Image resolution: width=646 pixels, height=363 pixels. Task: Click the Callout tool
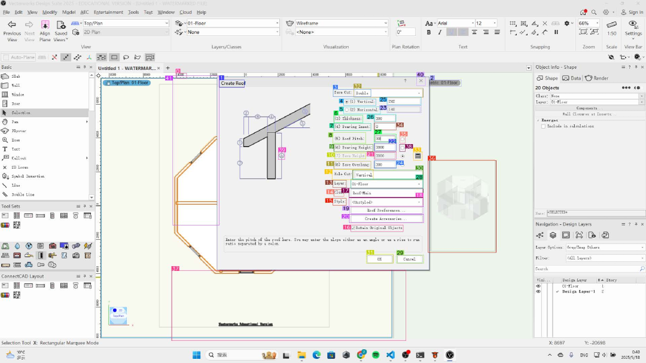click(18, 158)
